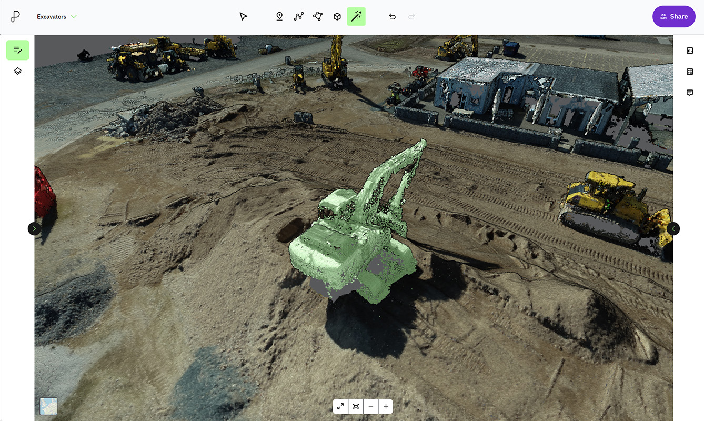Open the minimap thumbnail
The height and width of the screenshot is (421, 704).
coord(48,406)
